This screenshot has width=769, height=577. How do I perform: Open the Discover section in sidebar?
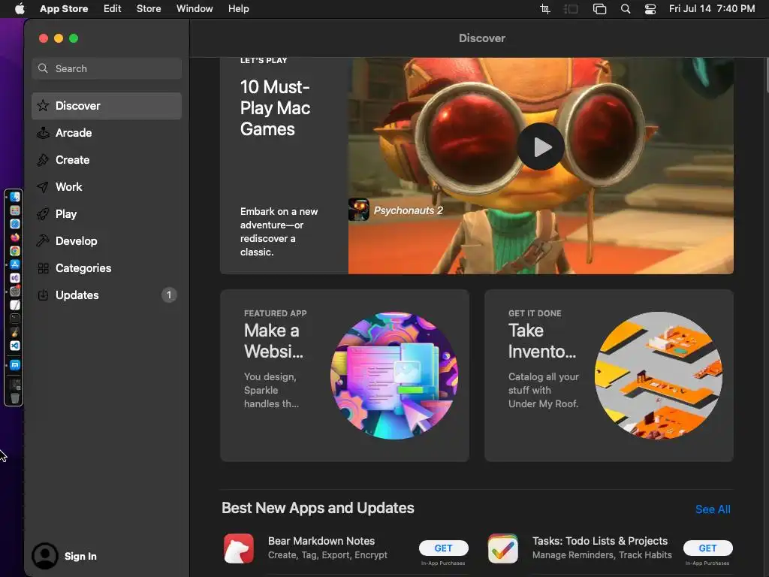click(x=107, y=106)
